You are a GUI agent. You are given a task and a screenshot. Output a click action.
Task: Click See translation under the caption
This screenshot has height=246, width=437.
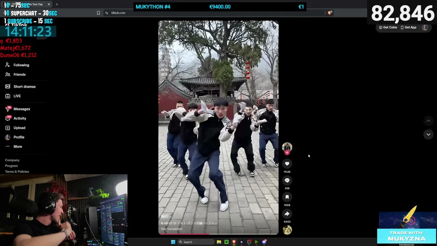click(x=172, y=229)
